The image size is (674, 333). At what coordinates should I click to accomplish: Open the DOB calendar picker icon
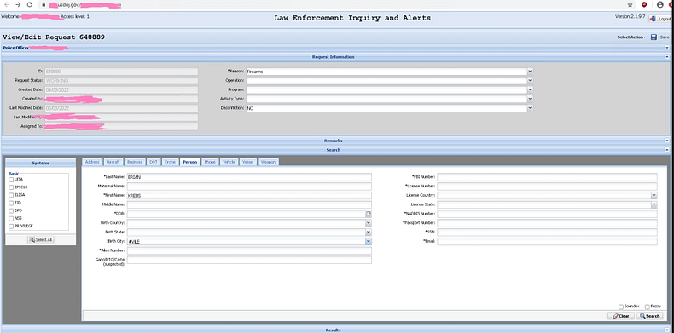click(x=369, y=214)
